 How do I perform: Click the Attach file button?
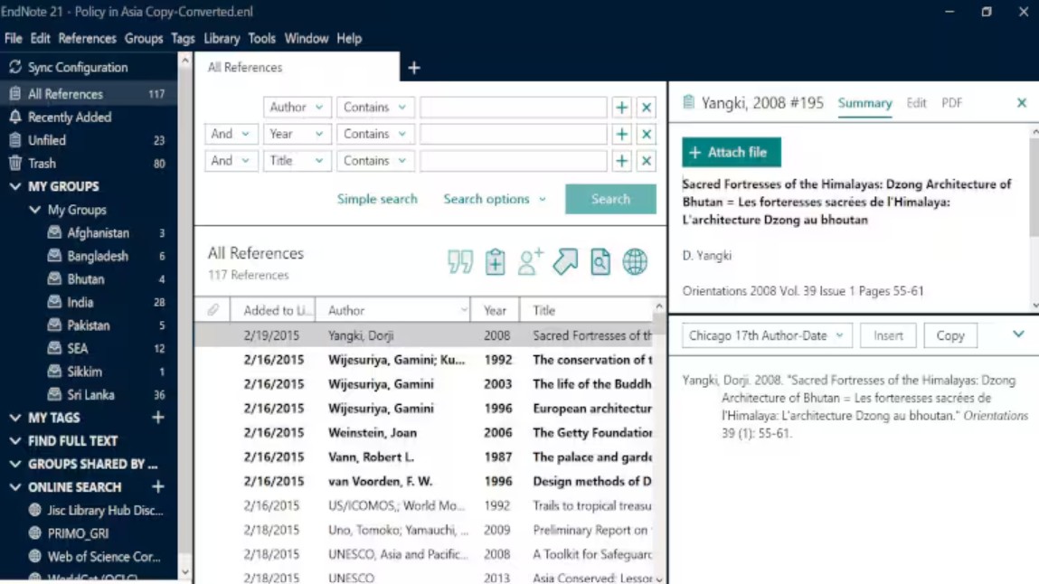coord(731,153)
